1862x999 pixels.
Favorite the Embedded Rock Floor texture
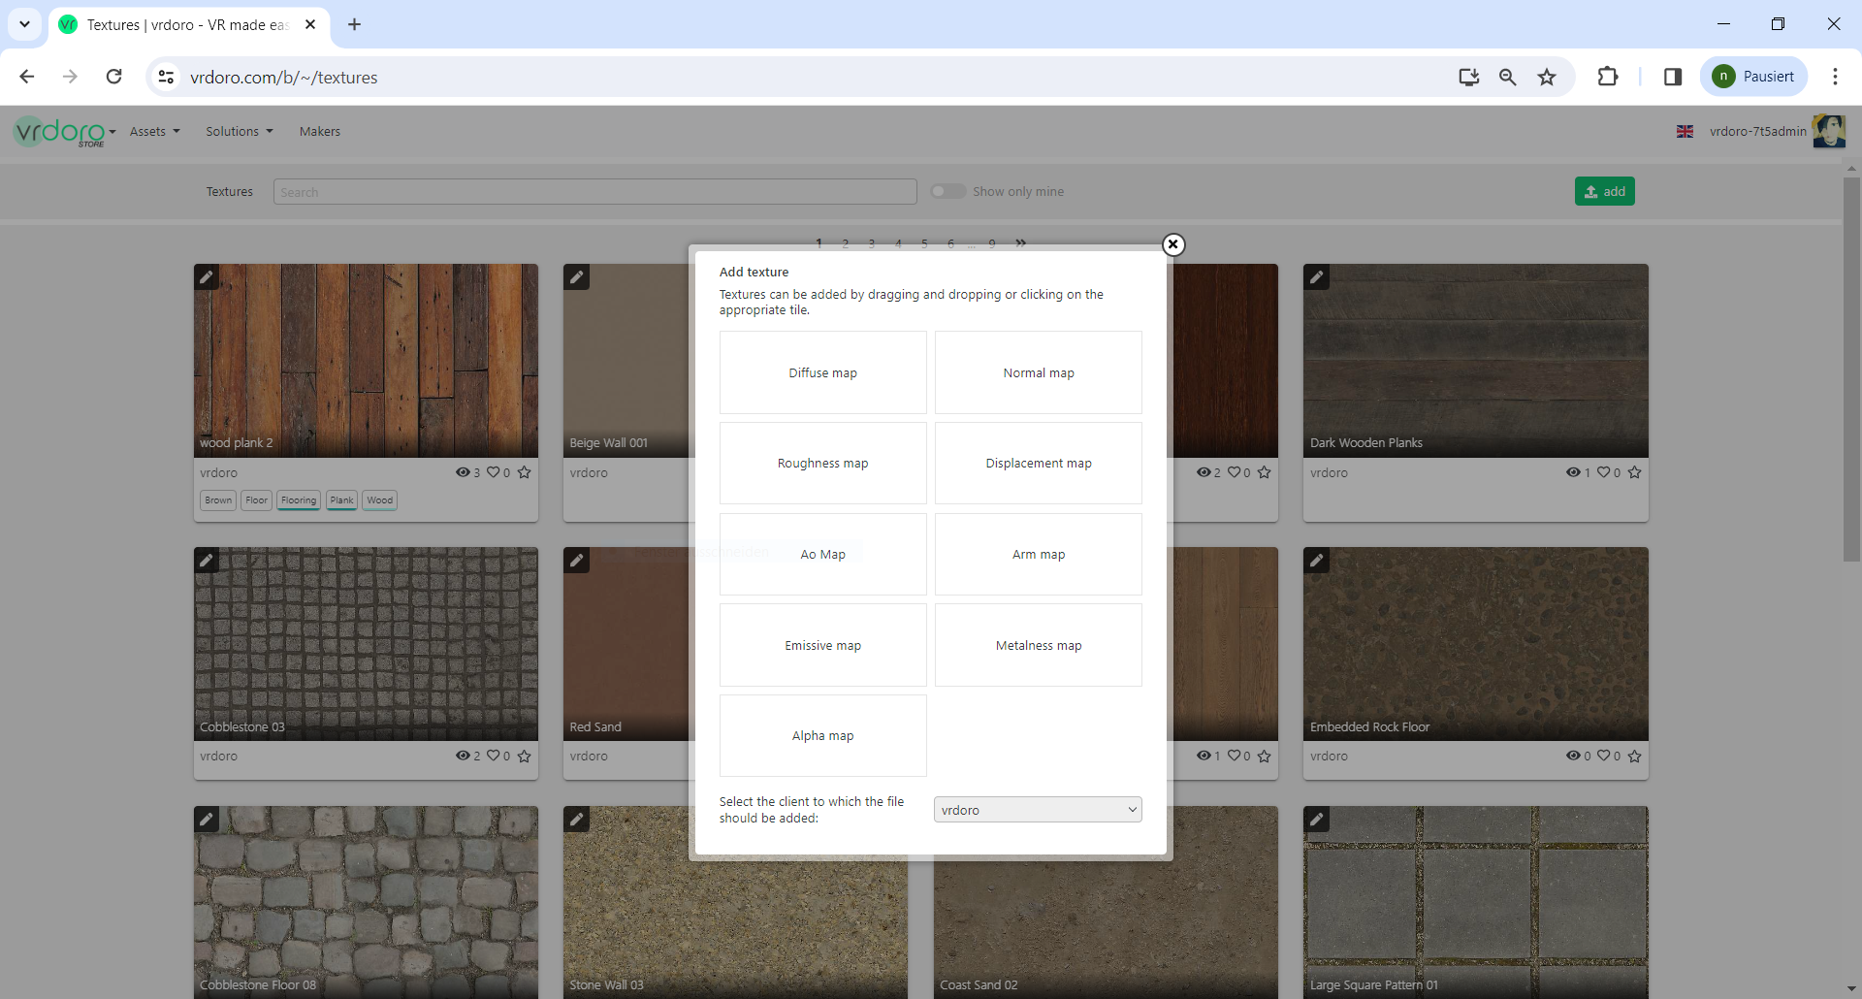pos(1635,756)
